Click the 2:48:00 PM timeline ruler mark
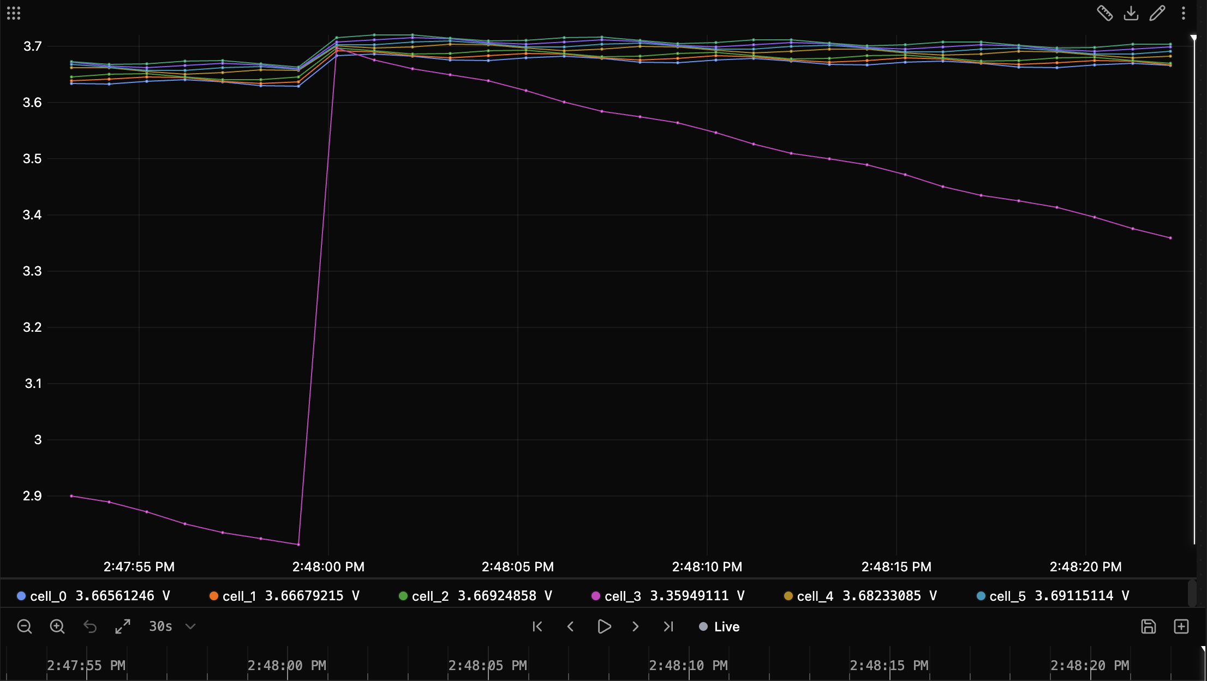Image resolution: width=1207 pixels, height=681 pixels. click(286, 666)
